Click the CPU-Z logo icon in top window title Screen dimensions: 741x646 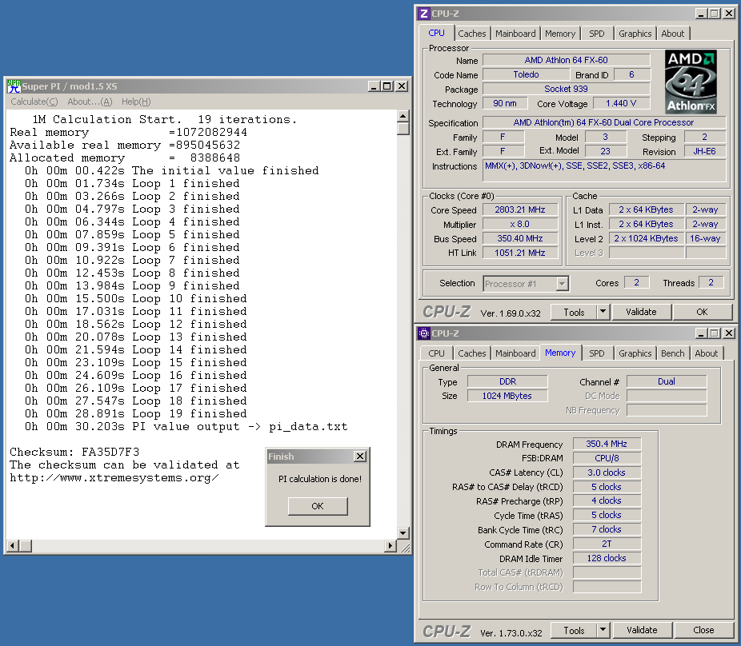pyautogui.click(x=423, y=14)
